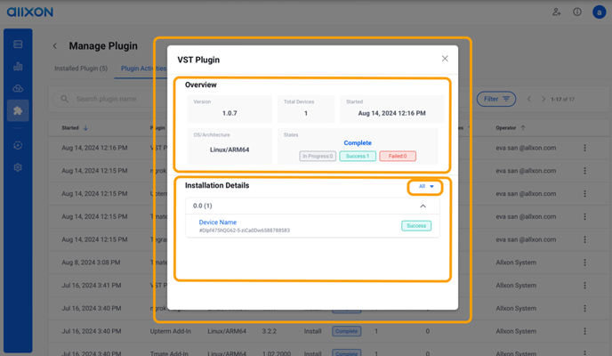The width and height of the screenshot is (612, 356).
Task: Collapse the 0.0 (1) group
Action: (423, 206)
